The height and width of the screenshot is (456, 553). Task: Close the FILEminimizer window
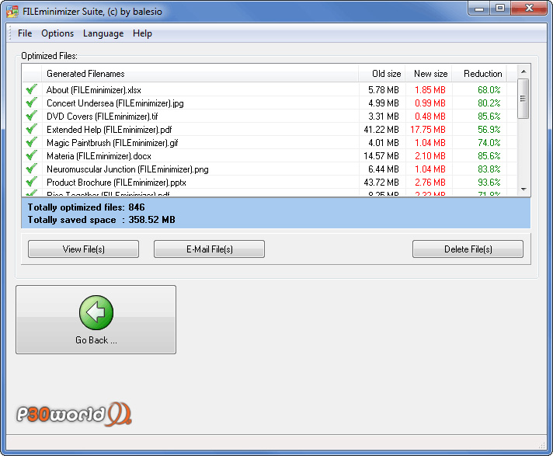click(529, 9)
